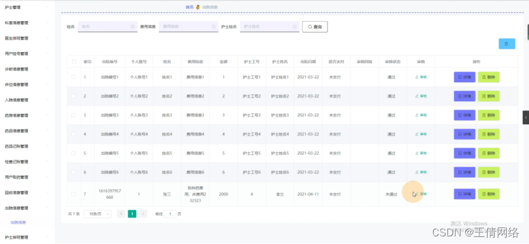Check the box for the 张三 row

[x=73, y=194]
